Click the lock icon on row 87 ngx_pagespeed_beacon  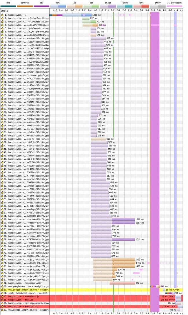point(2,303)
